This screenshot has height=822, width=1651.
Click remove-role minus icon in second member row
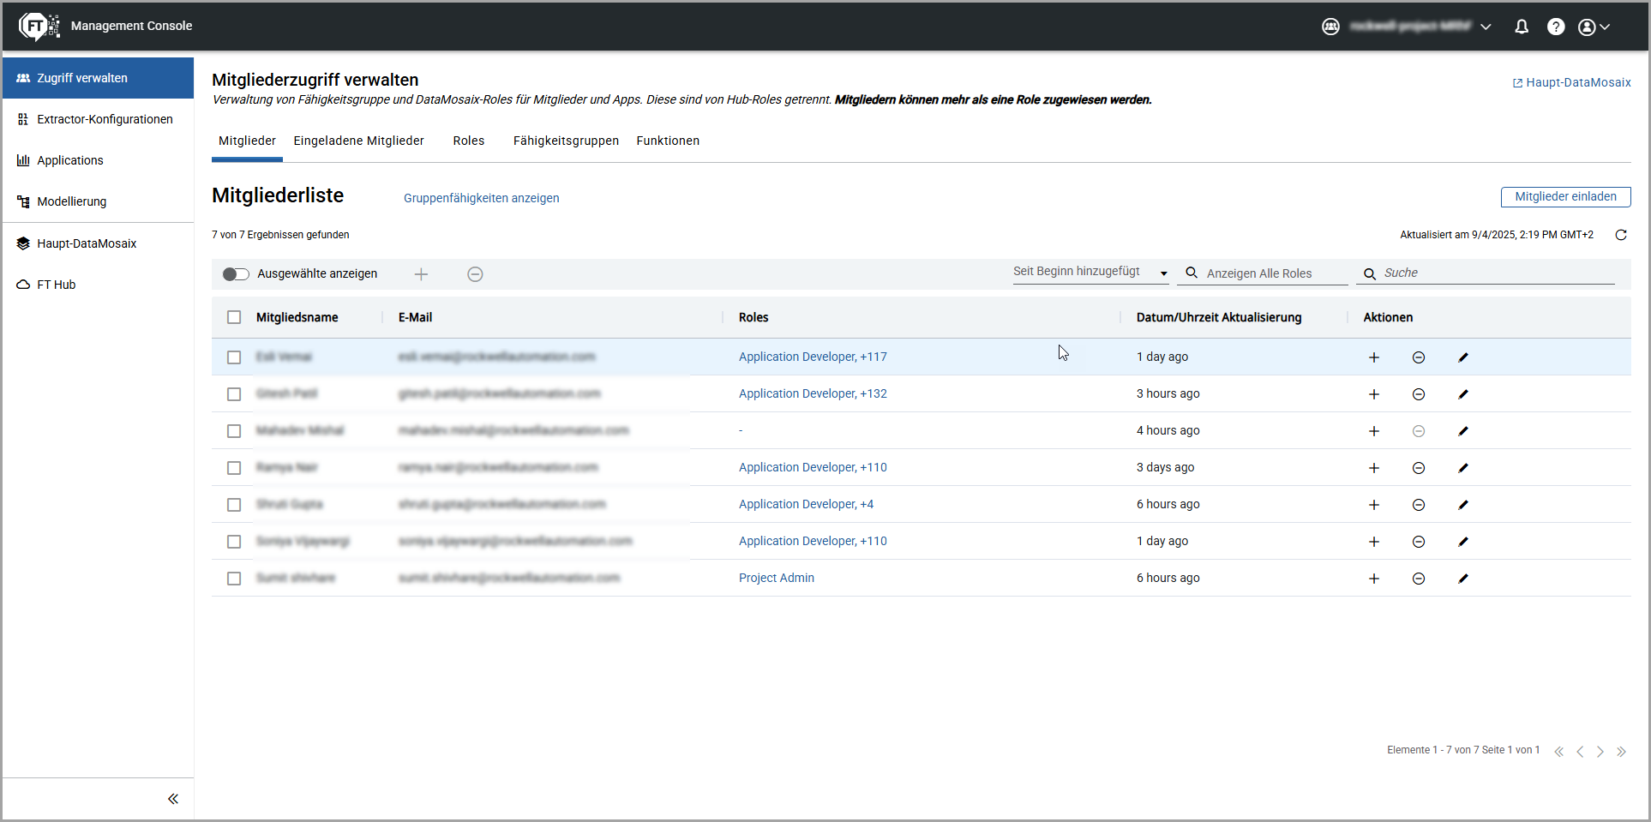tap(1418, 394)
